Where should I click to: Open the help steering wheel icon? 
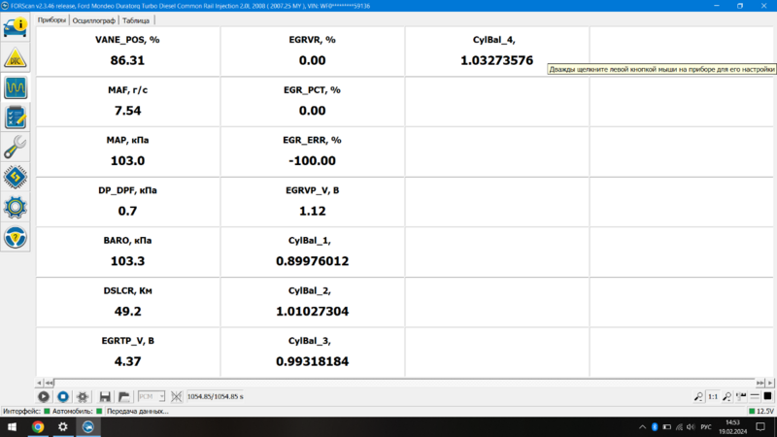(16, 237)
